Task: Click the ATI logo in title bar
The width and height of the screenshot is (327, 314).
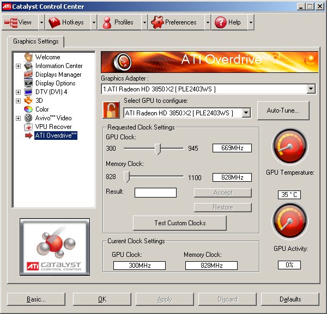Action: pyautogui.click(x=7, y=6)
